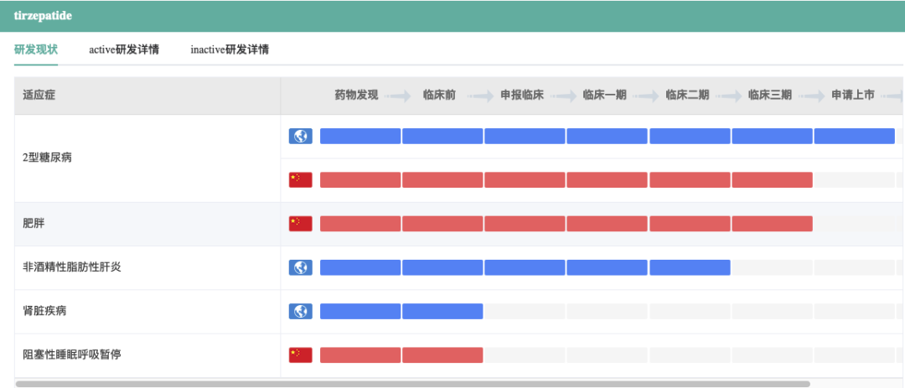Viewport: 905px width, 388px height.
Task: Select the China flag beside 肥胖
Action: (x=300, y=224)
